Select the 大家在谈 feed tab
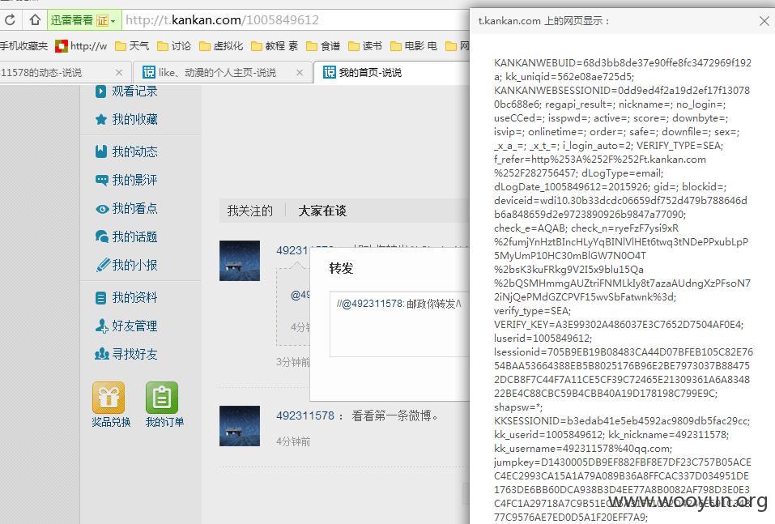Image resolution: width=775 pixels, height=524 pixels. coord(322,211)
